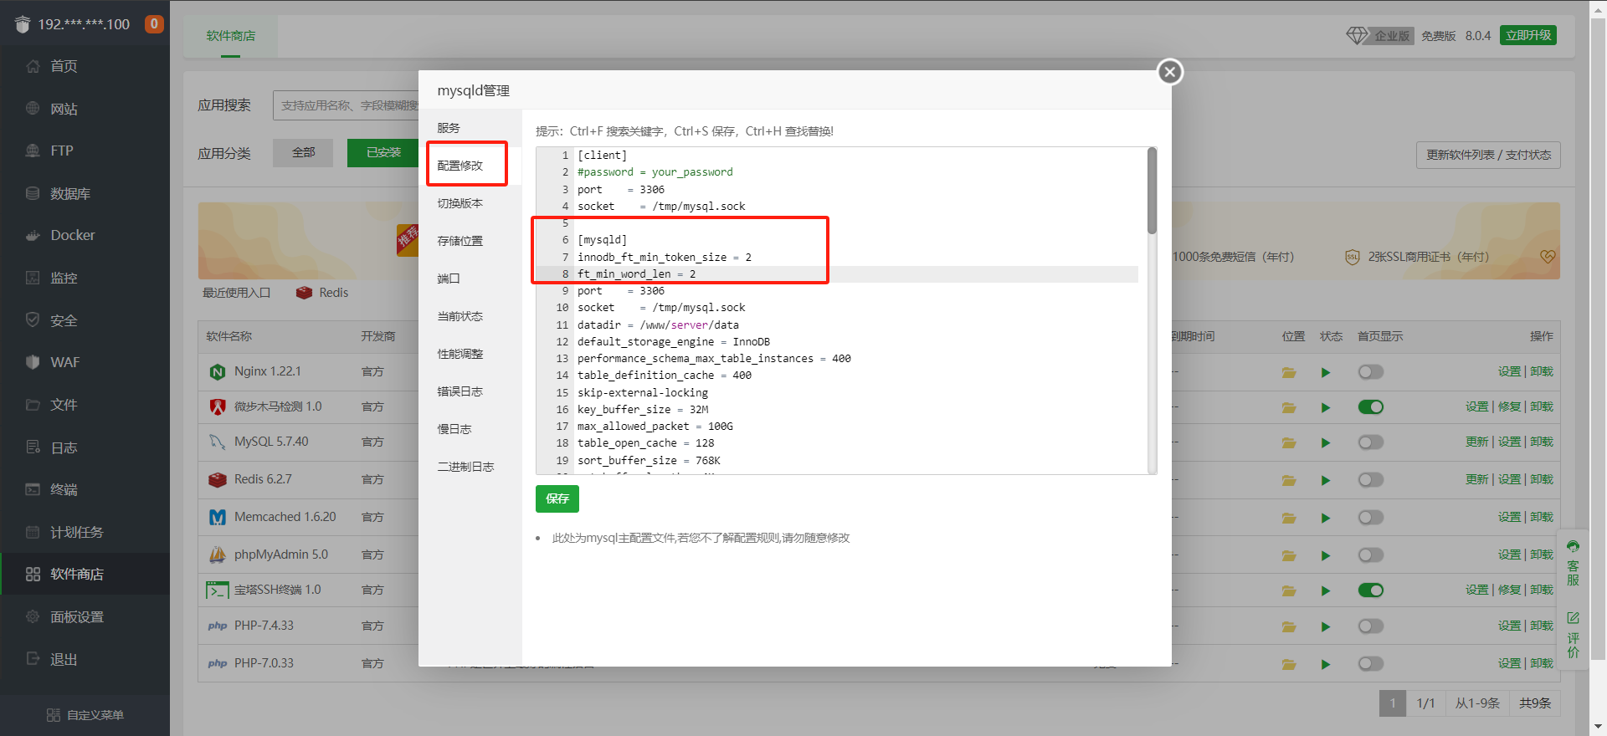1607x736 pixels.
Task: Click the status play icon for Redis
Action: click(1326, 480)
